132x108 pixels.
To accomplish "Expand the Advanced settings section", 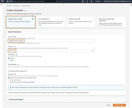I will 16,100.
